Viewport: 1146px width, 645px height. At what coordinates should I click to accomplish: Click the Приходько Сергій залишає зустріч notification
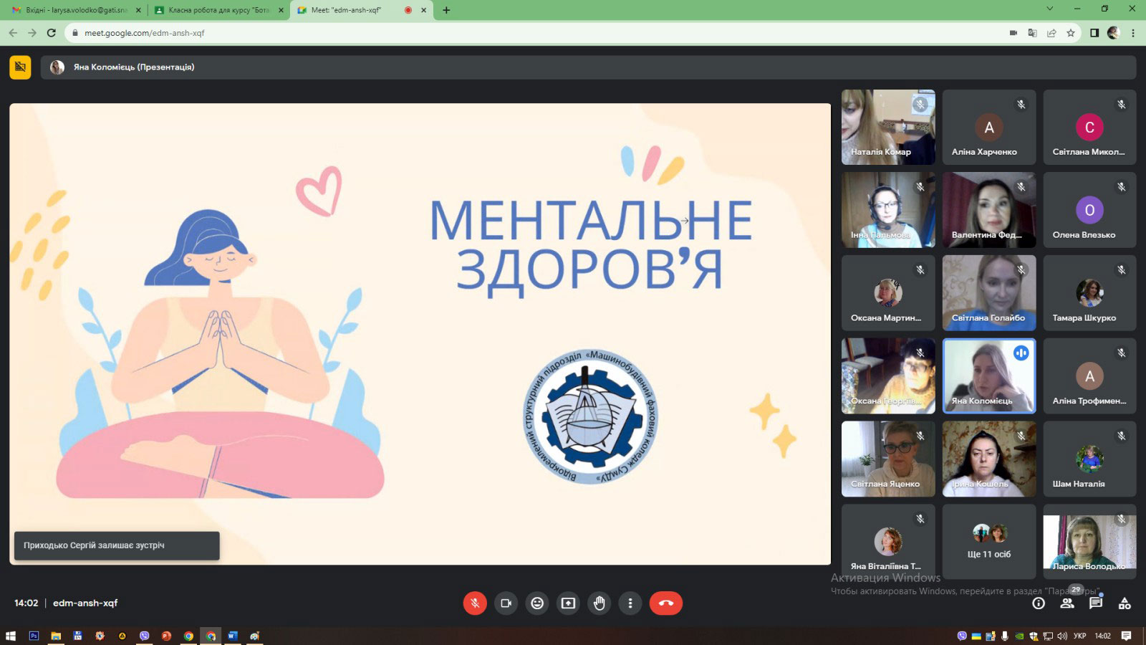click(x=117, y=545)
